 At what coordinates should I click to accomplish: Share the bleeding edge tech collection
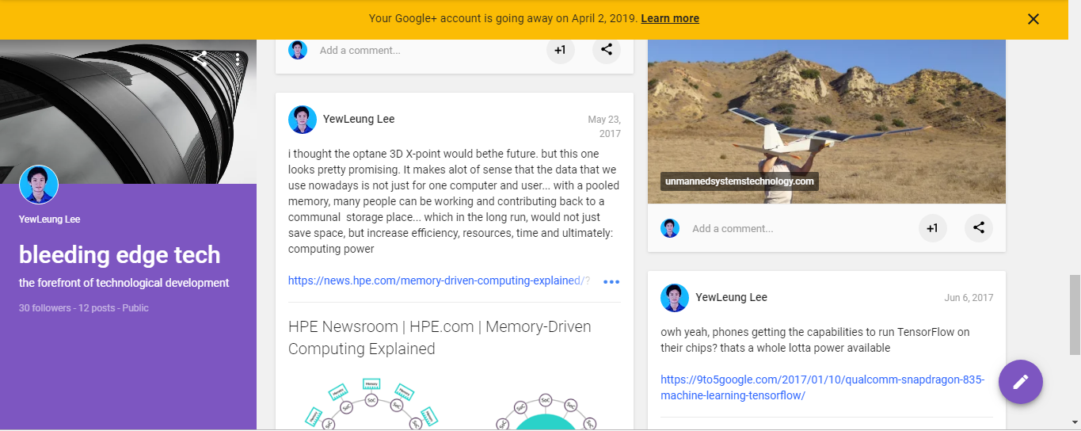coord(200,59)
